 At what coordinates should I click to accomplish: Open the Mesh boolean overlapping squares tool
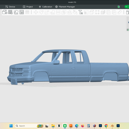tap(64, 12)
